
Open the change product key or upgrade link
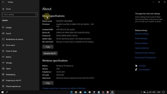(64, 88)
